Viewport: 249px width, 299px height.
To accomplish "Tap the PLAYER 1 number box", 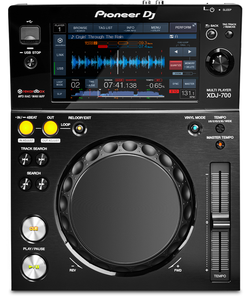I will (59, 28).
